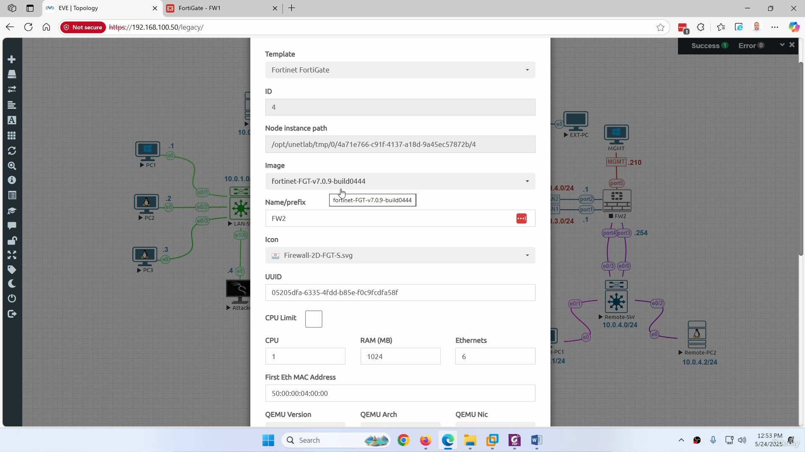Open the Windows Start menu
The width and height of the screenshot is (805, 452).
pos(268,440)
